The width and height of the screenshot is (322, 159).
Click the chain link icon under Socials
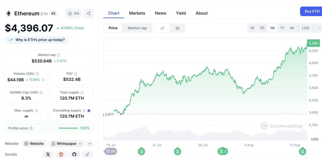click(x=87, y=154)
